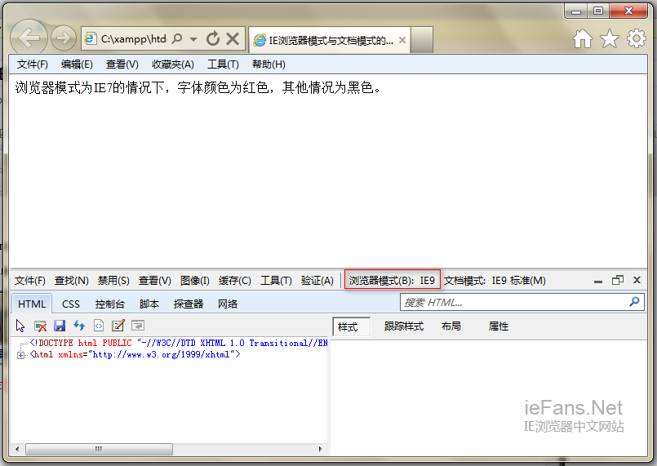Open developer tools 文件(F) menu
657x466 pixels.
pos(29,281)
